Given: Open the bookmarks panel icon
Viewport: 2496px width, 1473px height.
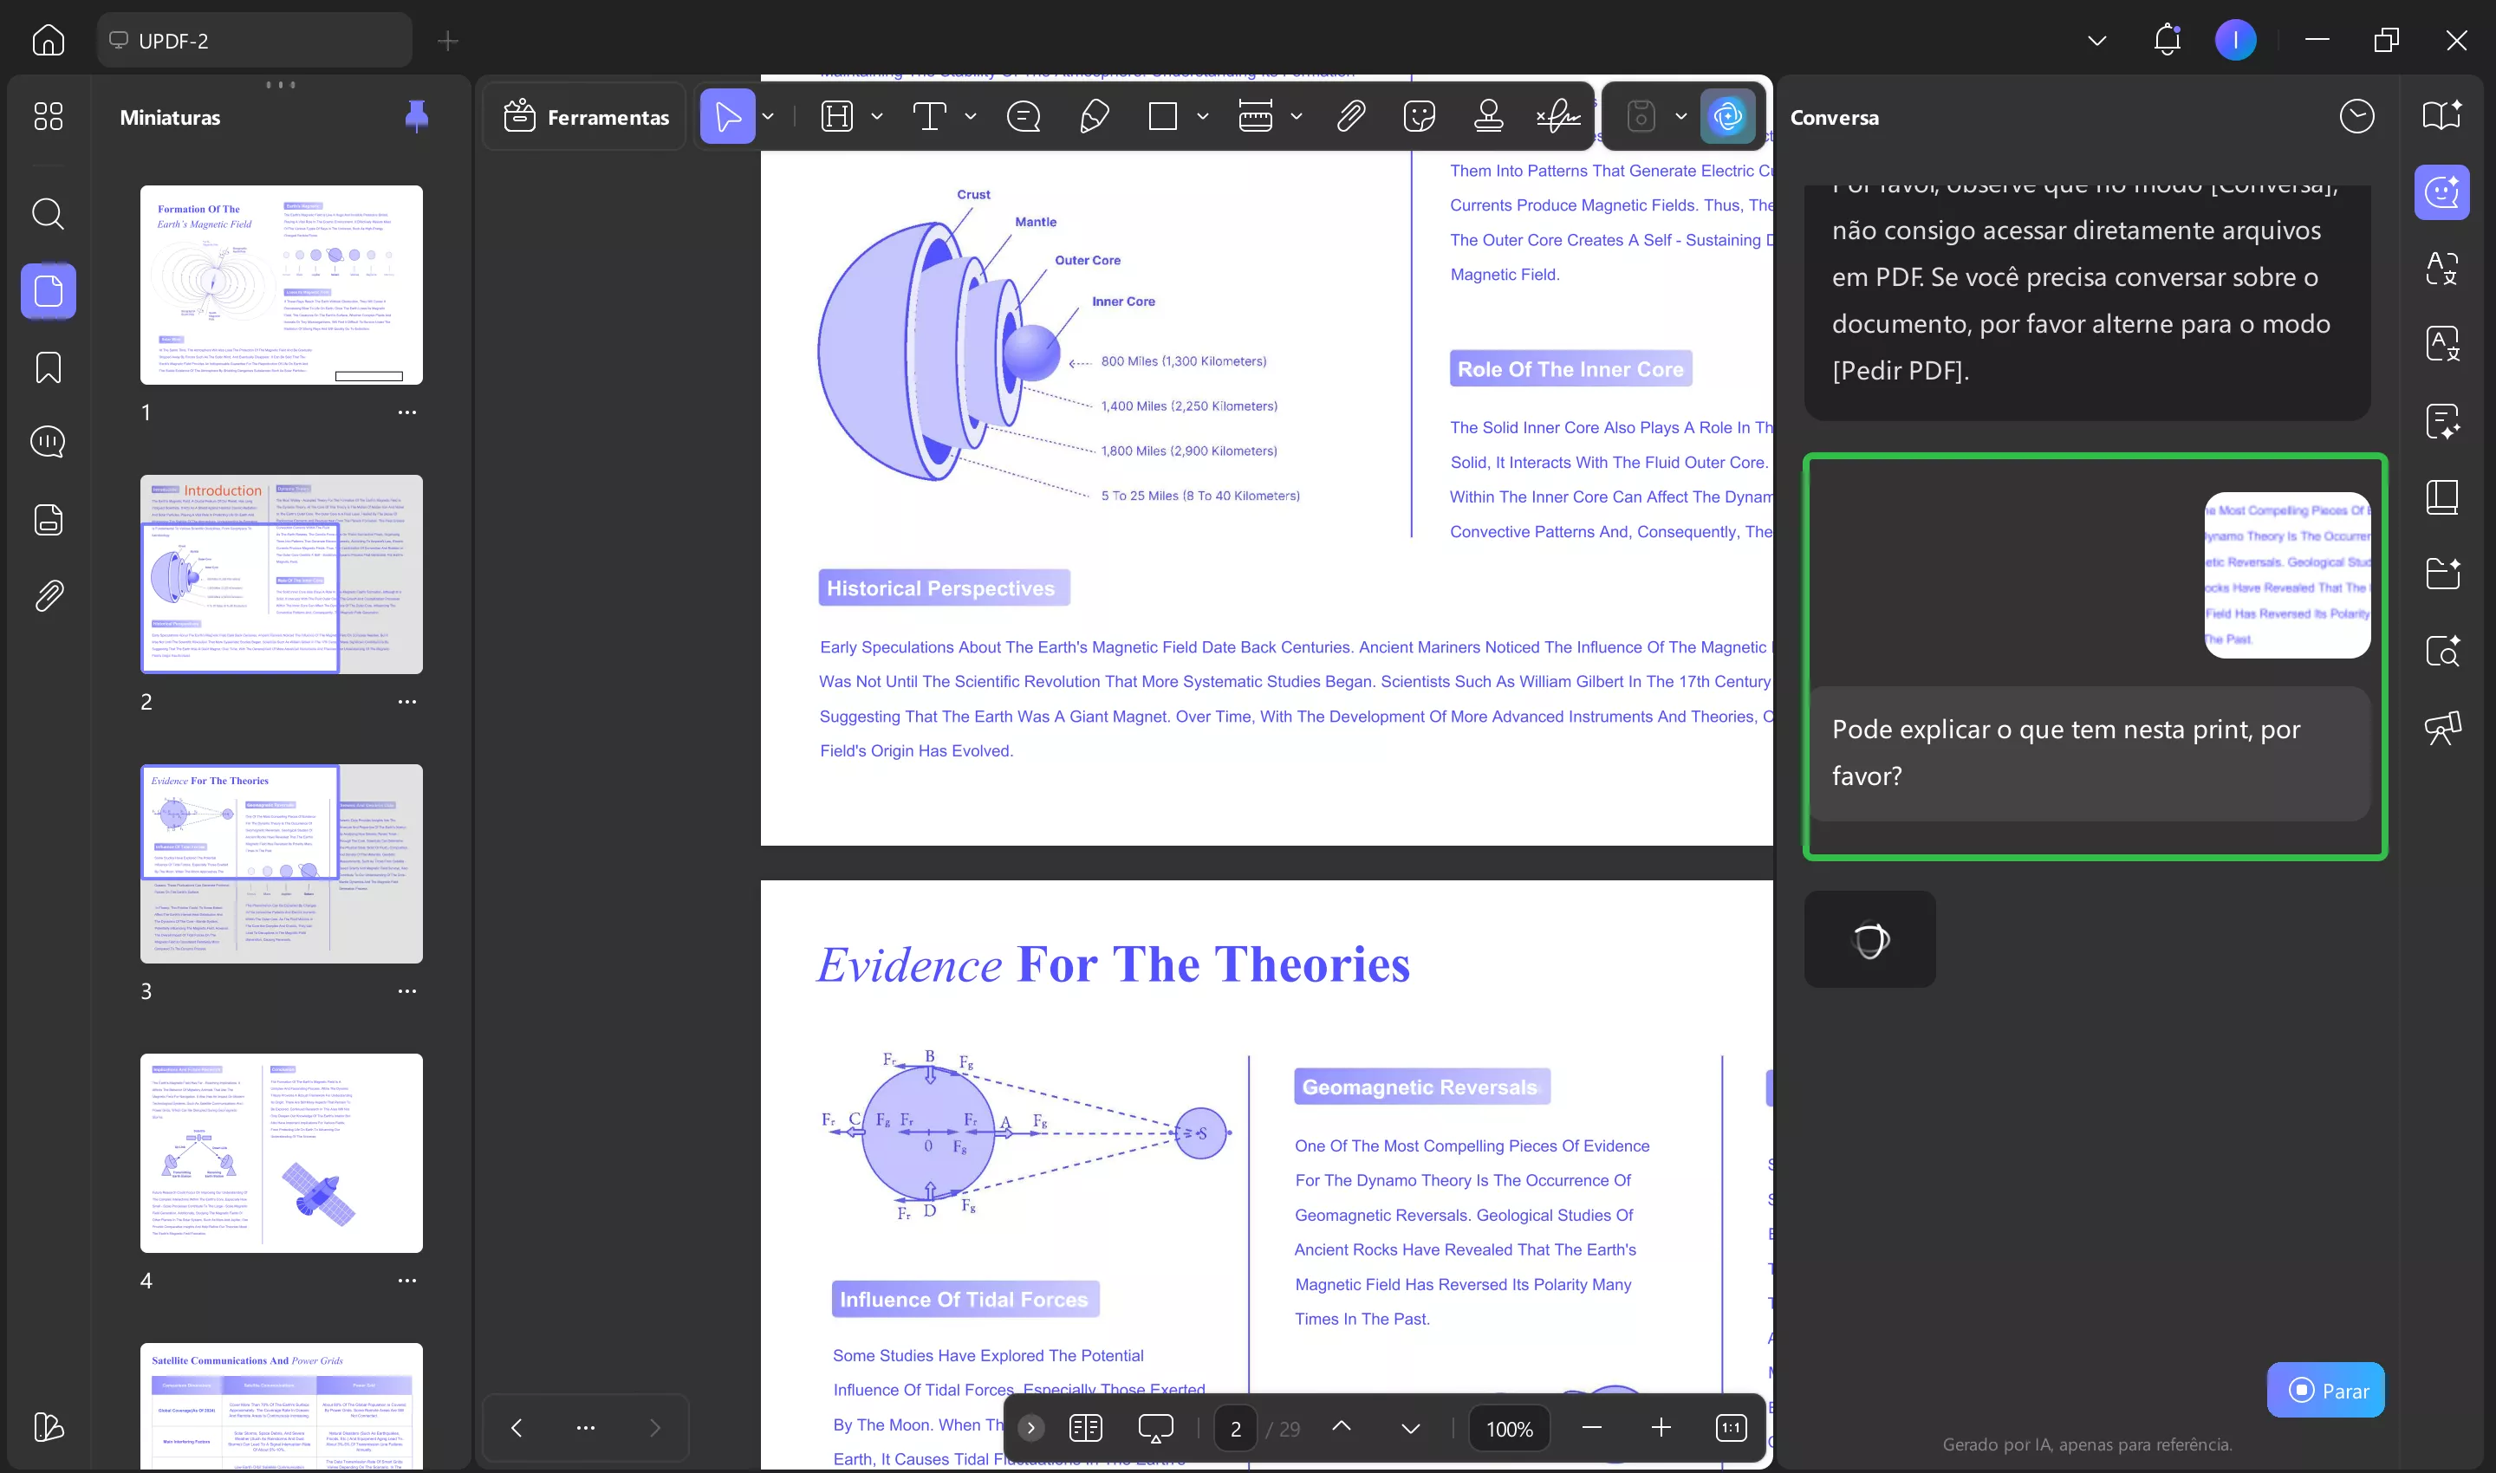Looking at the screenshot, I should click(x=48, y=367).
